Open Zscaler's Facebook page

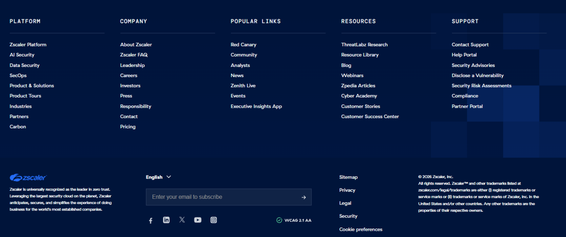[x=151, y=220]
